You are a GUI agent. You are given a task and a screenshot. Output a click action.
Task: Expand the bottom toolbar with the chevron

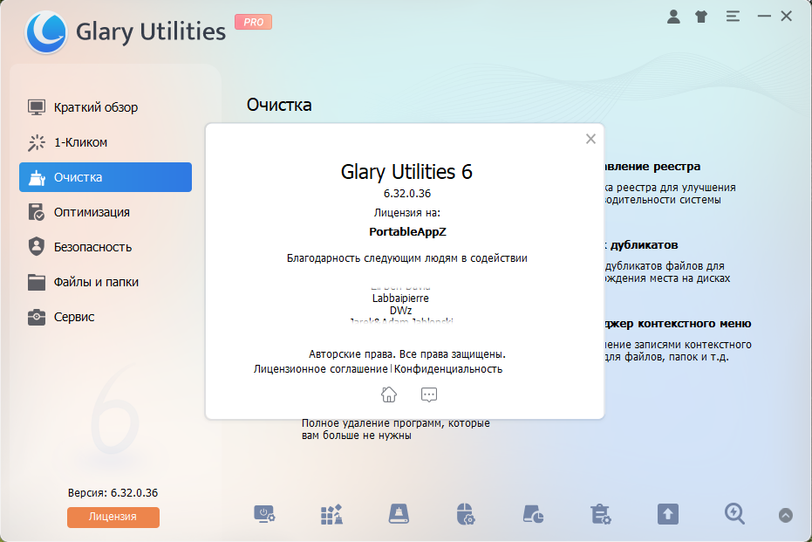(786, 515)
